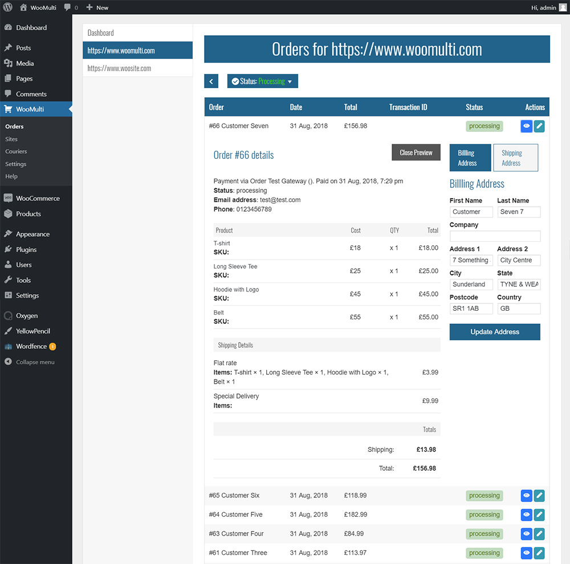570x564 pixels.
Task: Edit order #63 using the pencil icon
Action: click(x=539, y=534)
